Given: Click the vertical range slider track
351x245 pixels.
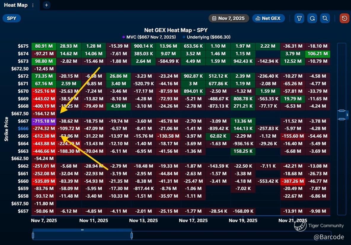Looking at the screenshot, I should tap(342, 129).
